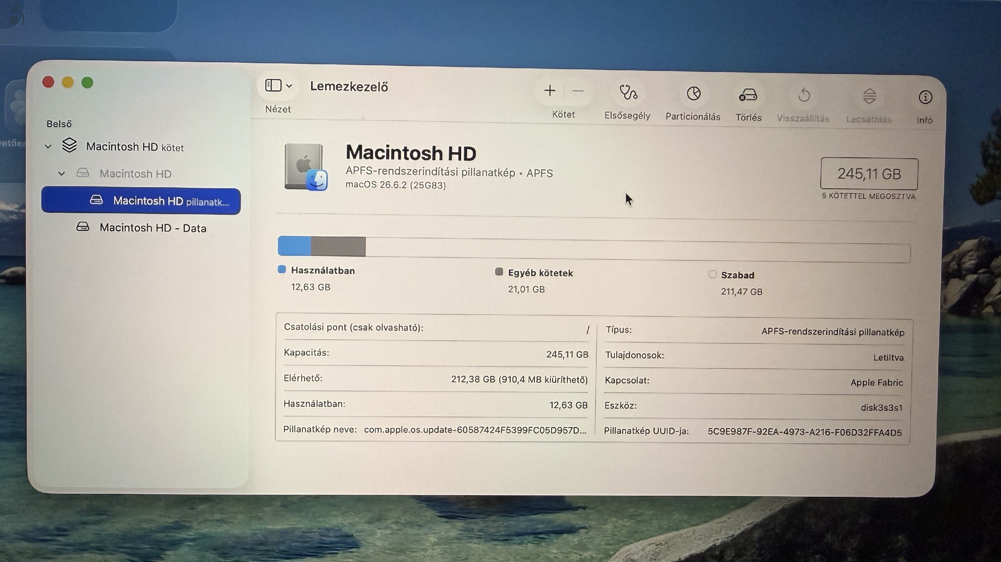This screenshot has width=1001, height=562.
Task: Select Macintosh HD kötet in sidebar
Action: pyautogui.click(x=135, y=147)
